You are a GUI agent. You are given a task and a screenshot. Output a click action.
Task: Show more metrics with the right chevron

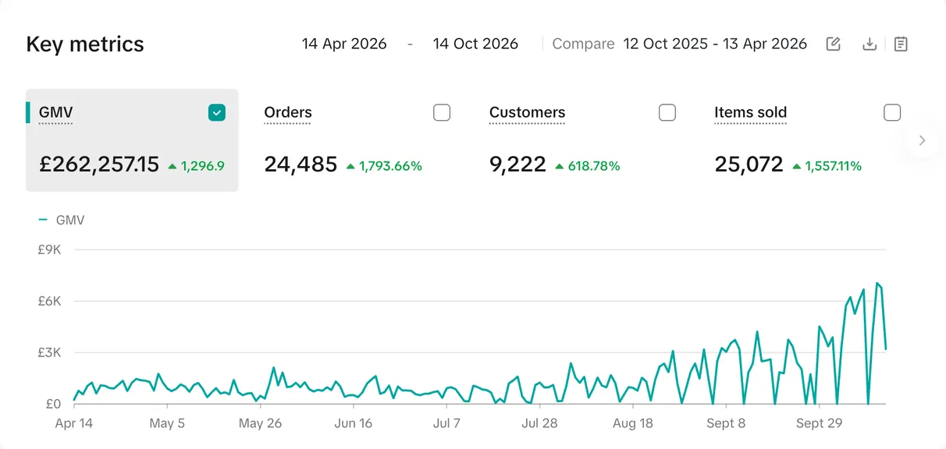tap(922, 140)
